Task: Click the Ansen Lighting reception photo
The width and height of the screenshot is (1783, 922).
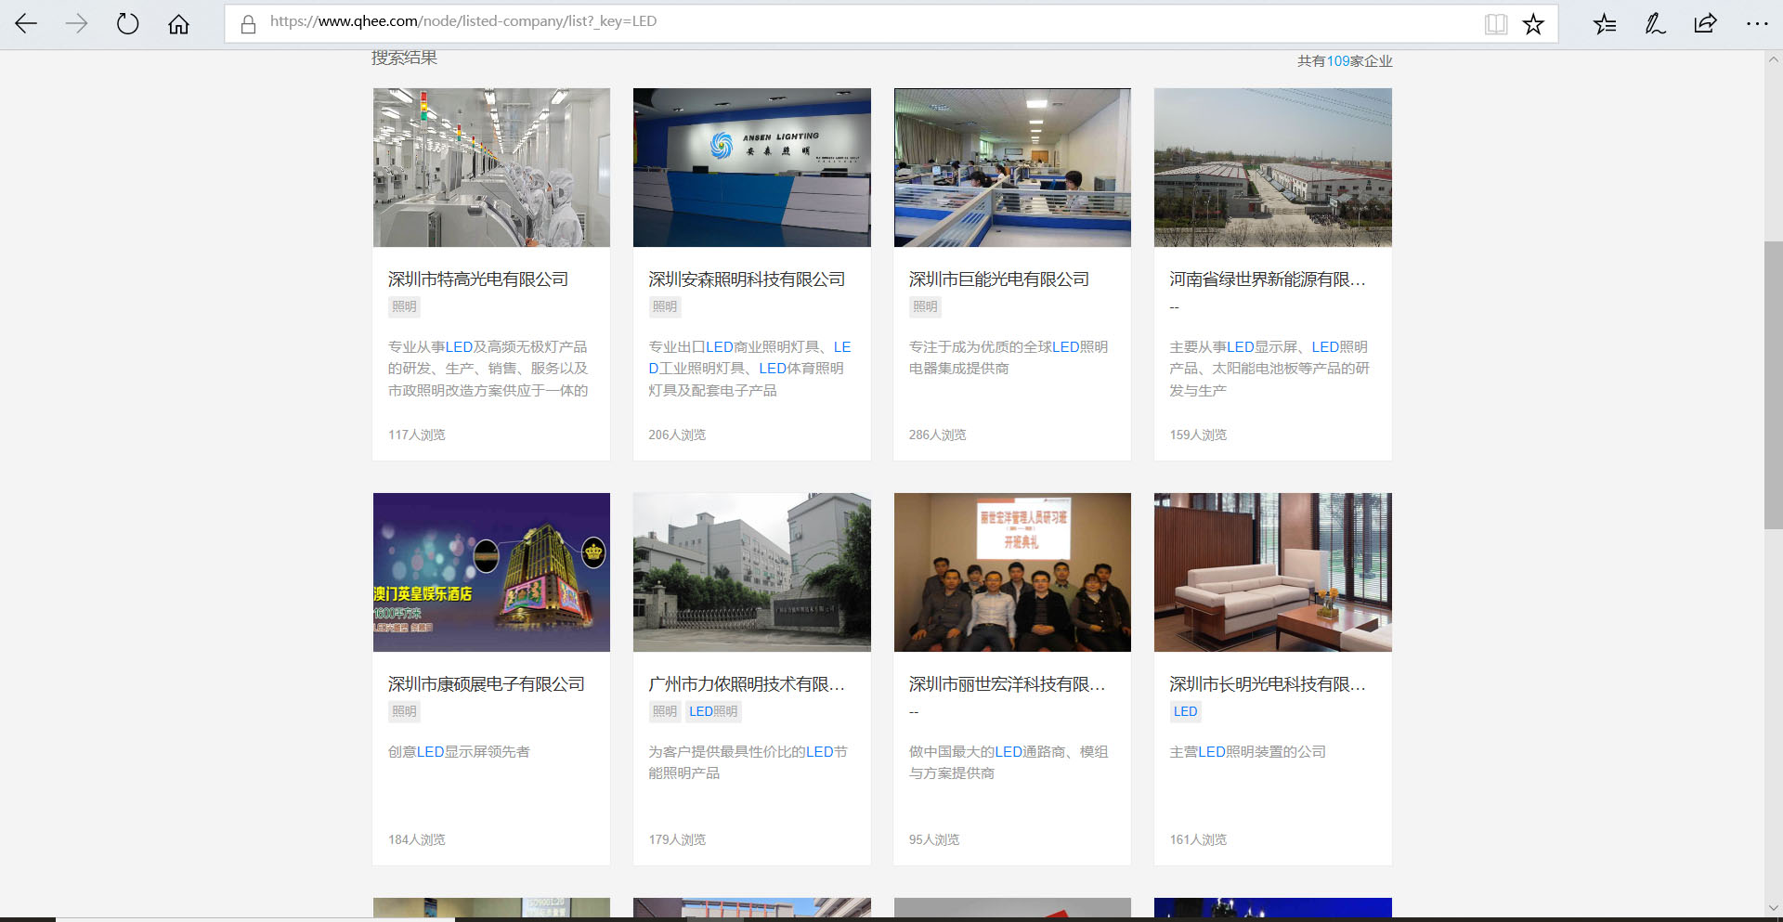Action: pyautogui.click(x=751, y=167)
